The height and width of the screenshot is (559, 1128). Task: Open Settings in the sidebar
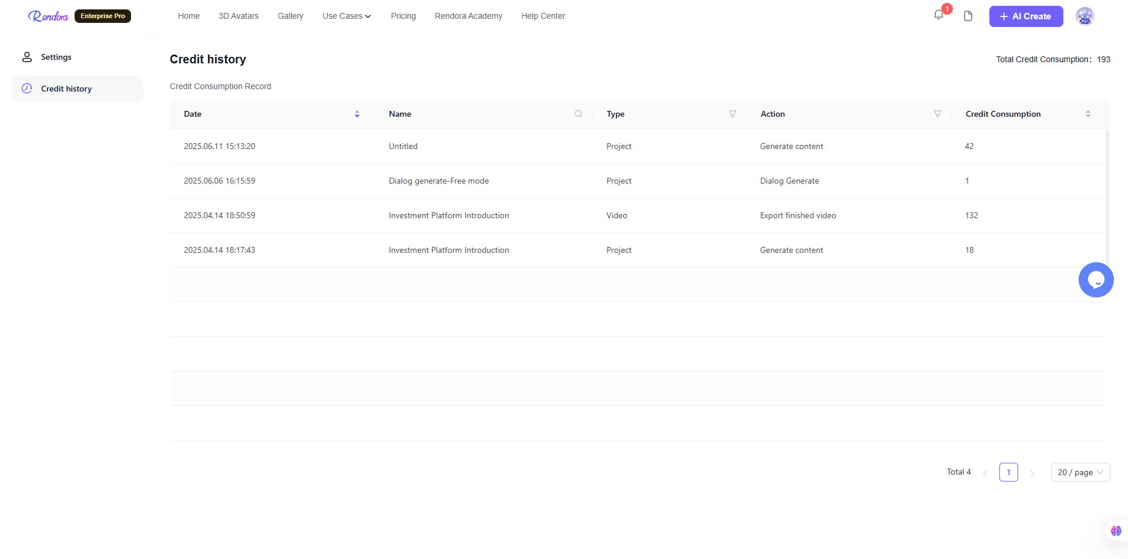78,57
